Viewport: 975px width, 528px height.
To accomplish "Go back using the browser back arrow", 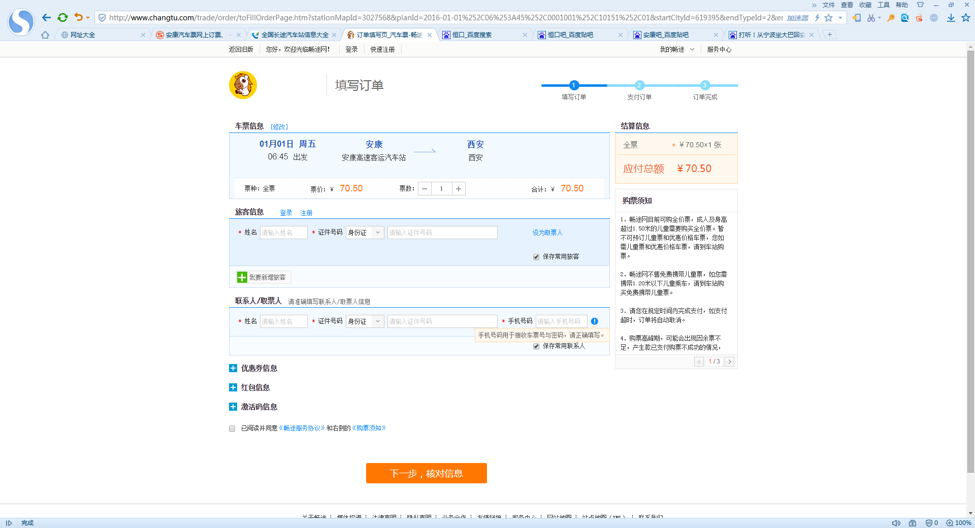I will tap(47, 18).
